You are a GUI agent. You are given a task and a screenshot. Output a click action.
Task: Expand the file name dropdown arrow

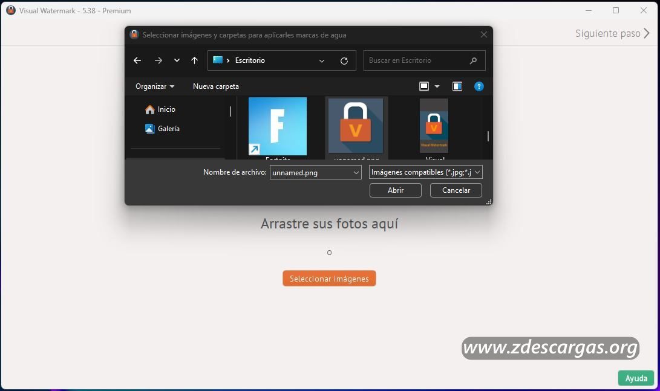pyautogui.click(x=356, y=172)
